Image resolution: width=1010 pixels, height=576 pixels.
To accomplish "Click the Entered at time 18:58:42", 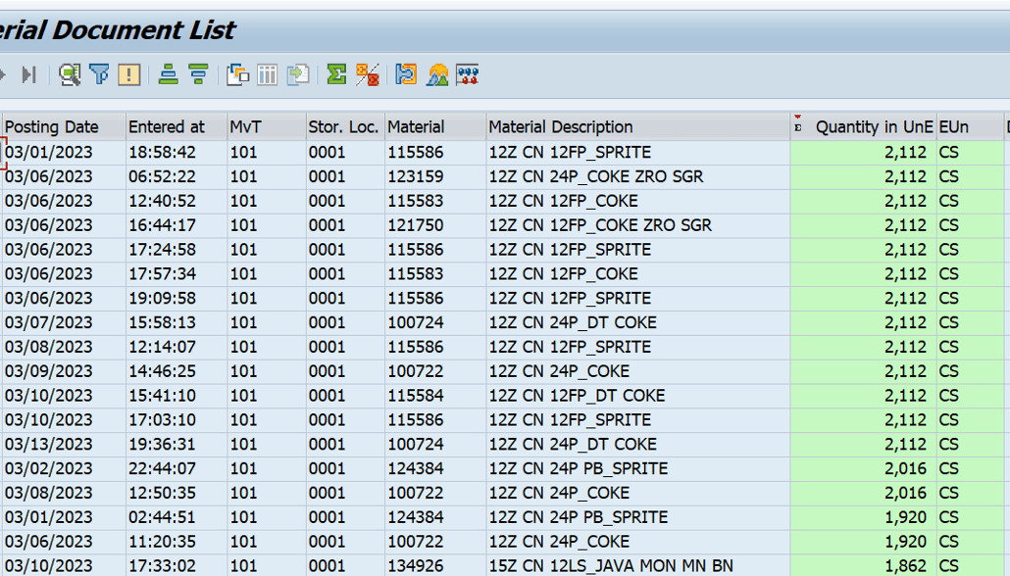I will [x=162, y=153].
